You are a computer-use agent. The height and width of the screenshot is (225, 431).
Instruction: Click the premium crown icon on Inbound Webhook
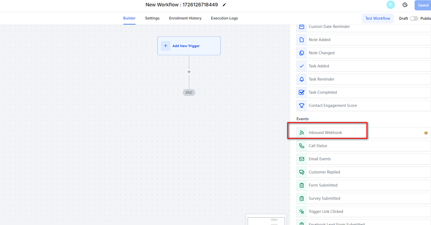pyautogui.click(x=426, y=133)
